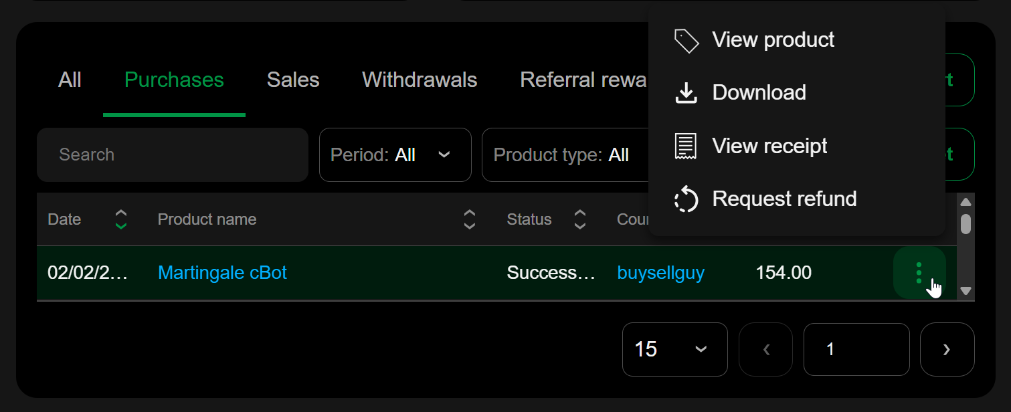Switch to the Sales tab

(x=293, y=80)
